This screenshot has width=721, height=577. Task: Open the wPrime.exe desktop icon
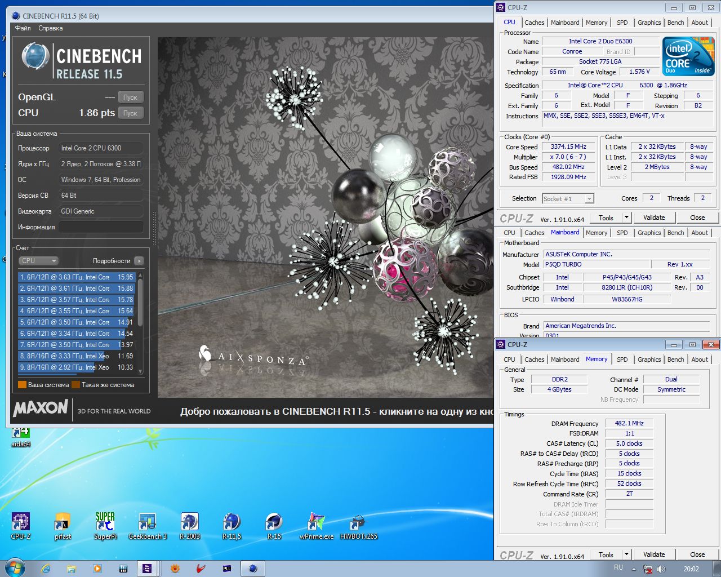(317, 526)
